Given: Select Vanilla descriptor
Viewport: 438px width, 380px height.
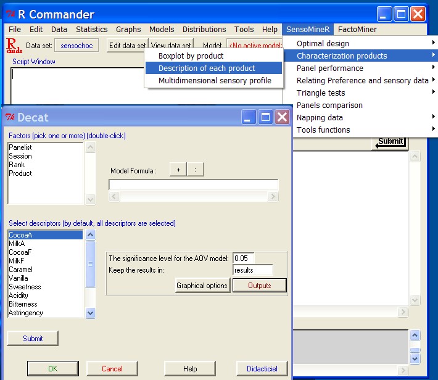Looking at the screenshot, I should (45, 278).
